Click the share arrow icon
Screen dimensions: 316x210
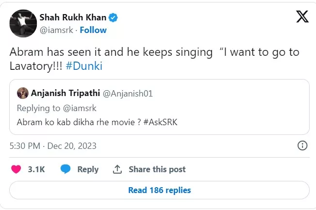[117, 169]
